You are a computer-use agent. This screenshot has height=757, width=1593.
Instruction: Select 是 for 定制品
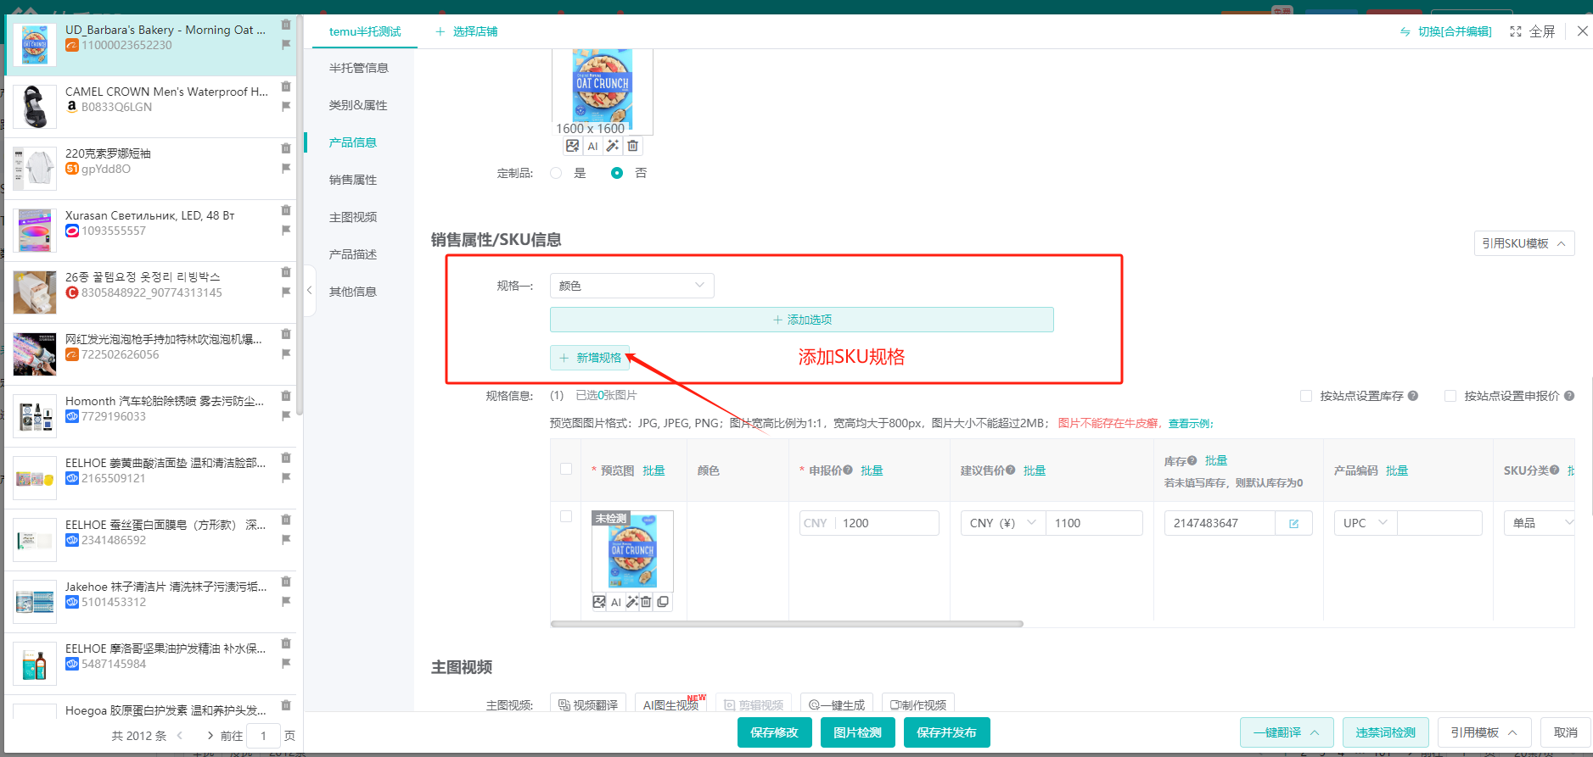click(x=556, y=173)
